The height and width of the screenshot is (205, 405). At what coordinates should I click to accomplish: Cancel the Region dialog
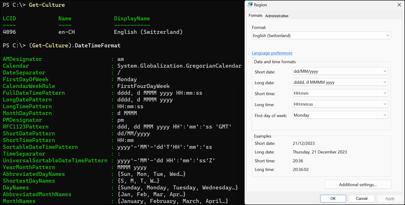[361, 199]
